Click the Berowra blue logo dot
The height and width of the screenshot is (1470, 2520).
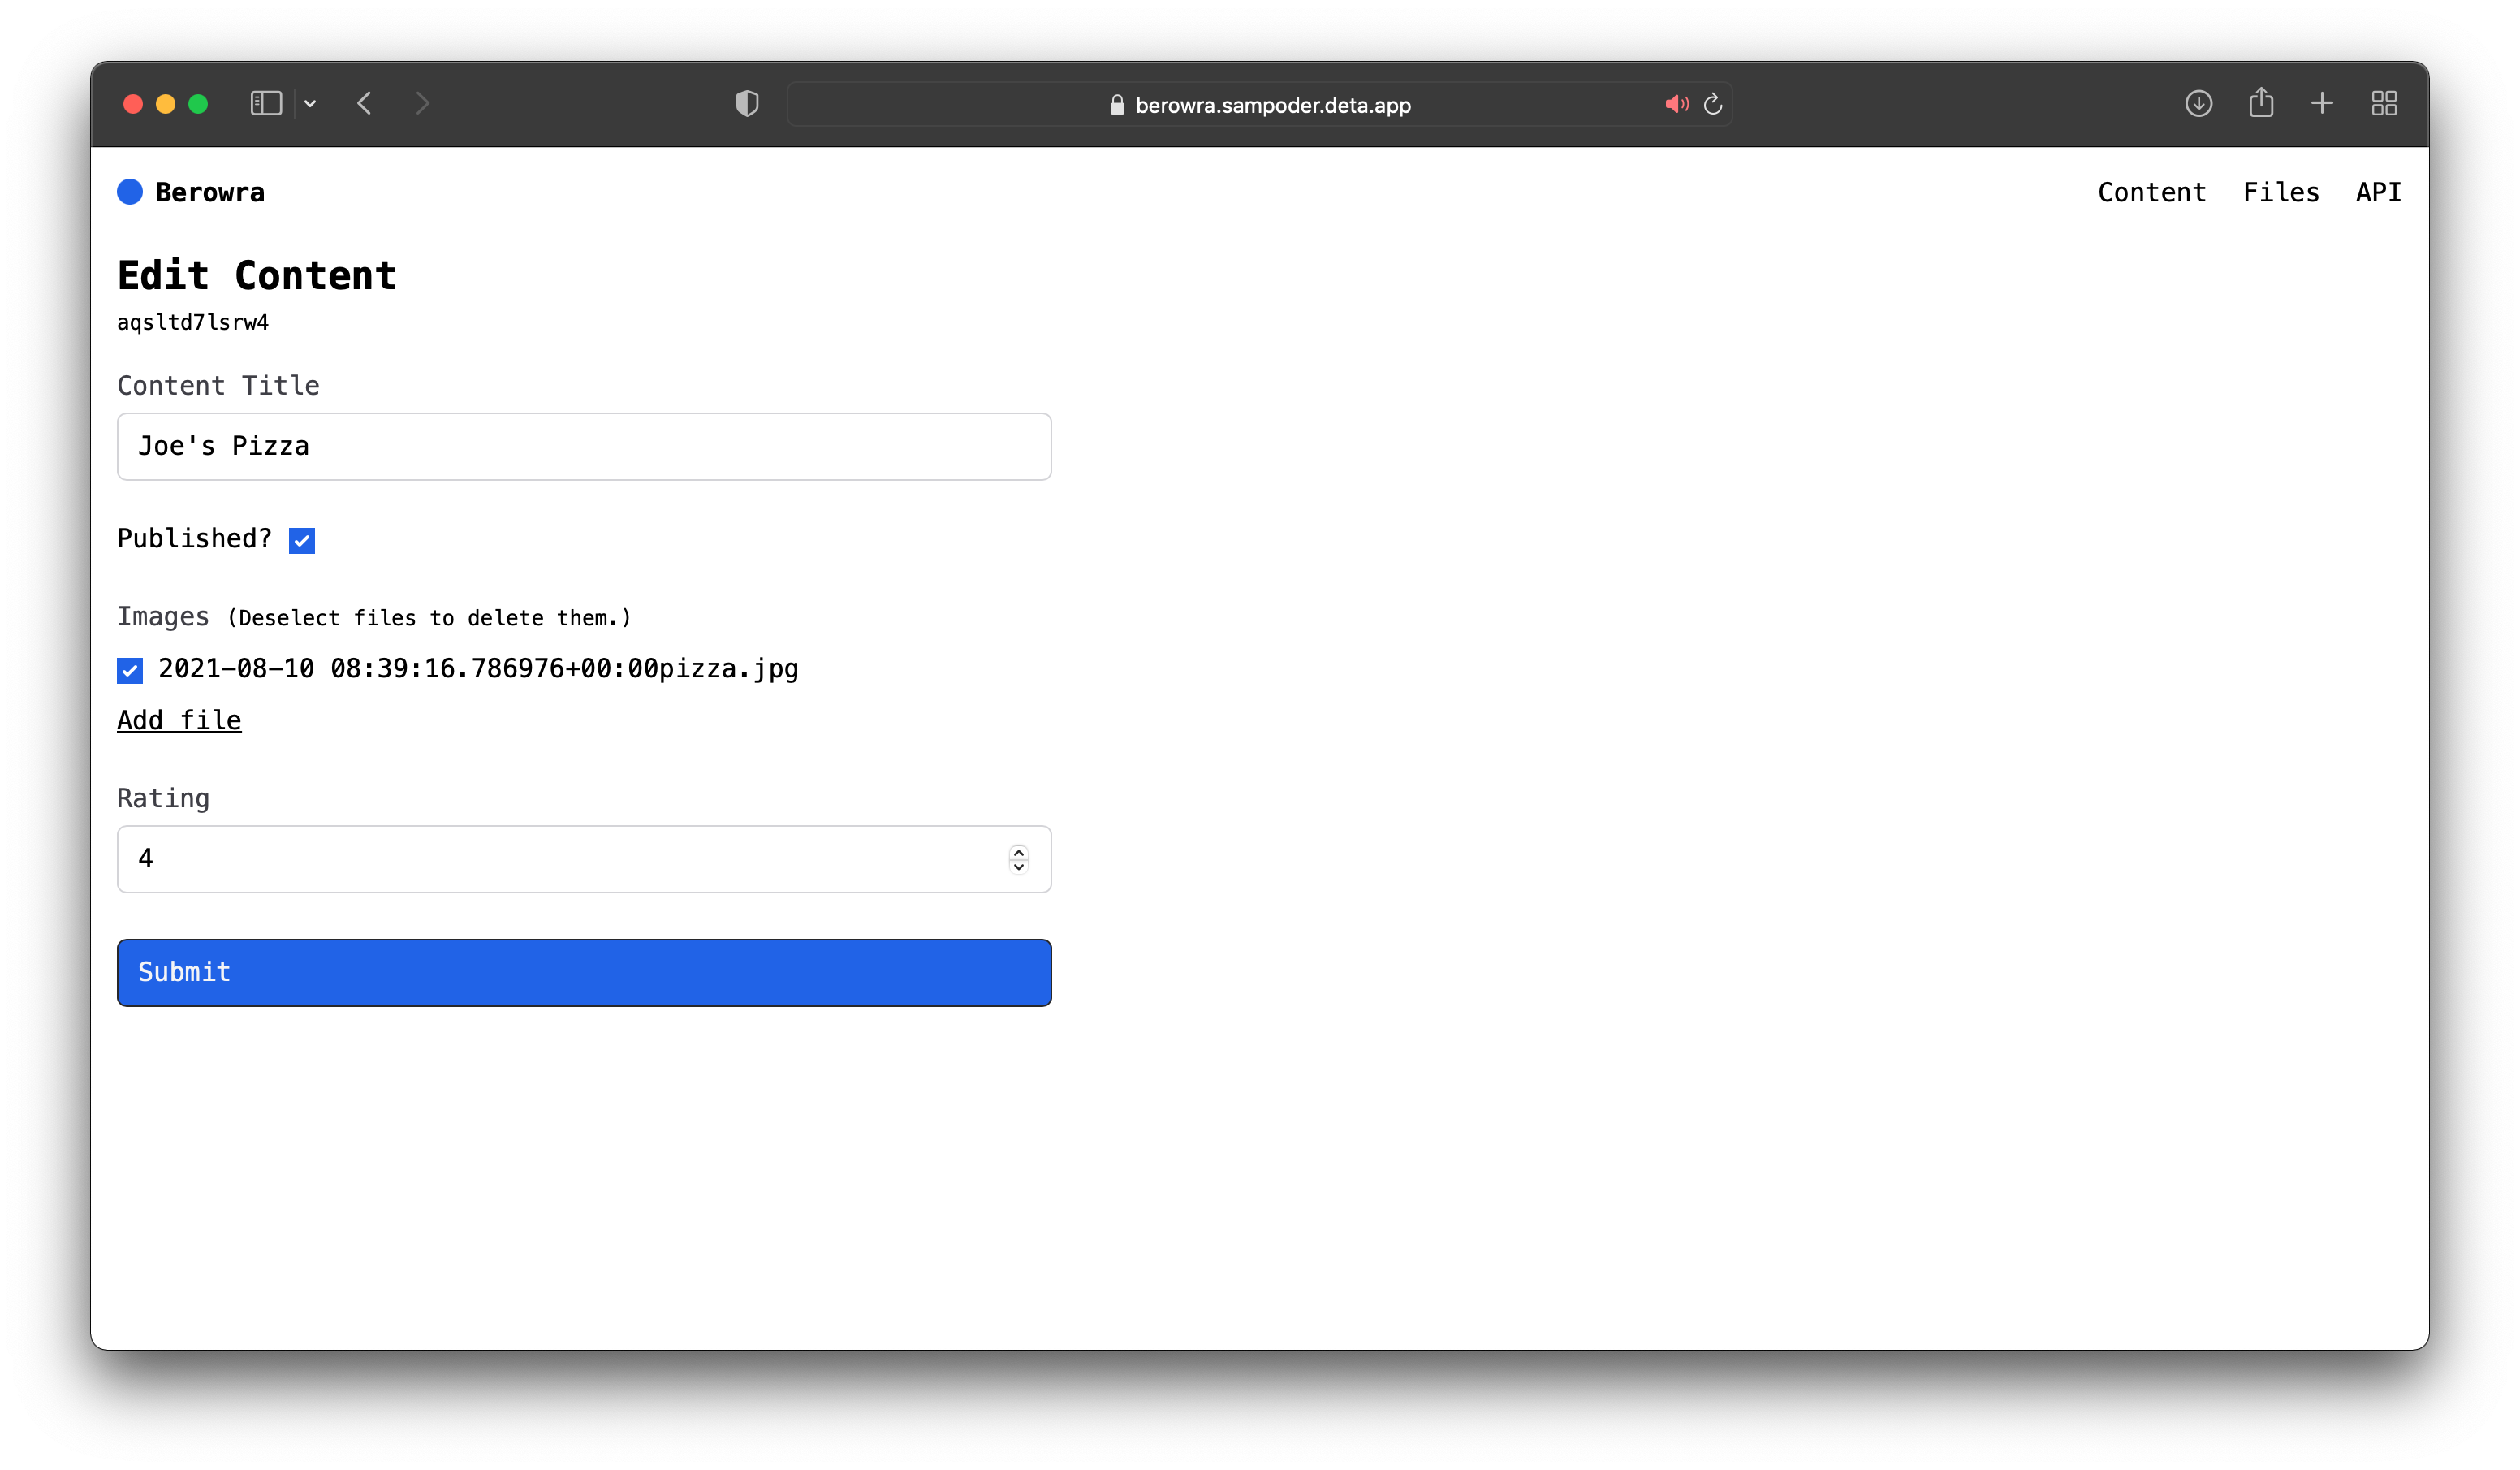click(x=130, y=192)
